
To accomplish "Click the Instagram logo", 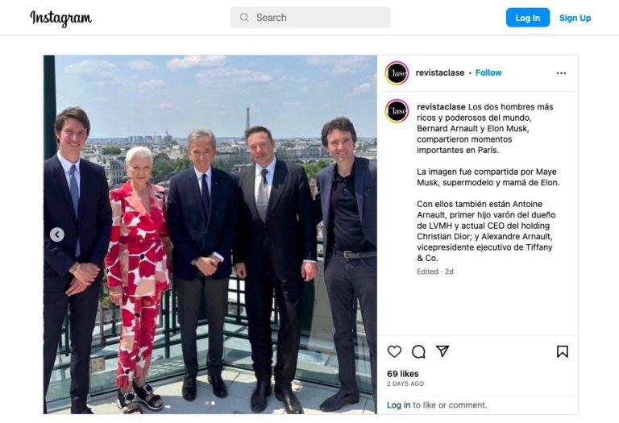I will (x=60, y=19).
